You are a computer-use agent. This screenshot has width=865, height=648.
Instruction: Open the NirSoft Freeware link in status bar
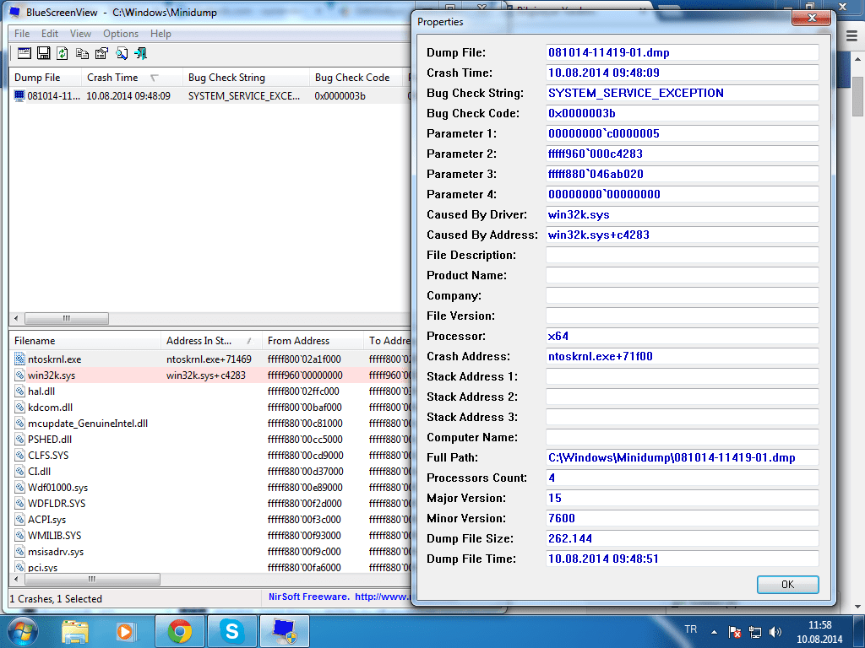pos(339,597)
